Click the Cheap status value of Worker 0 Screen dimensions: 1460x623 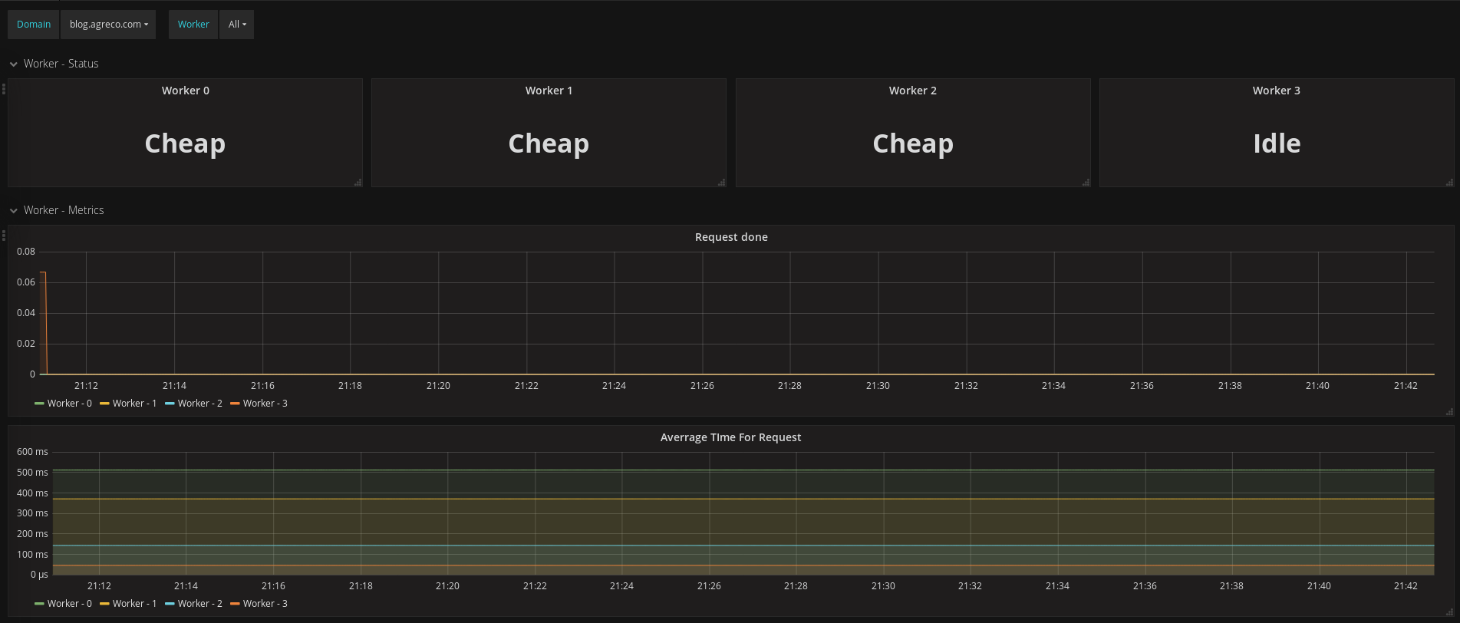(x=186, y=143)
